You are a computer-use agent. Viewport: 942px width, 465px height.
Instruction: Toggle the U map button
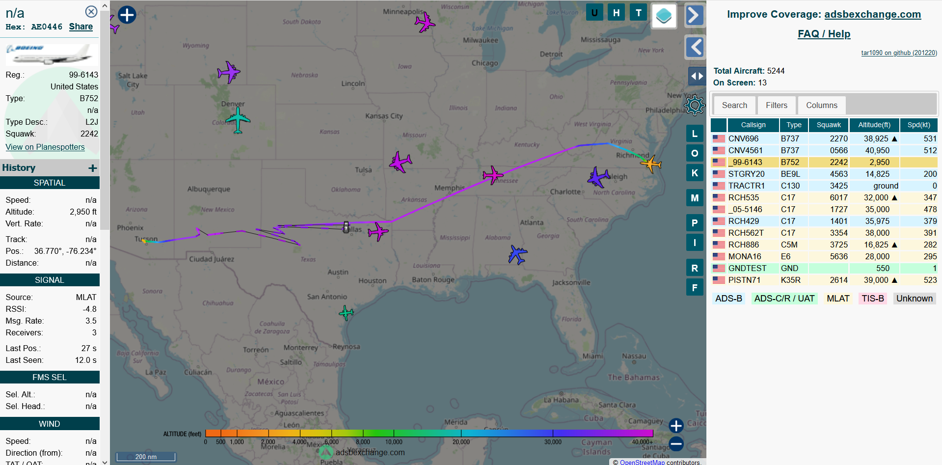click(x=594, y=13)
